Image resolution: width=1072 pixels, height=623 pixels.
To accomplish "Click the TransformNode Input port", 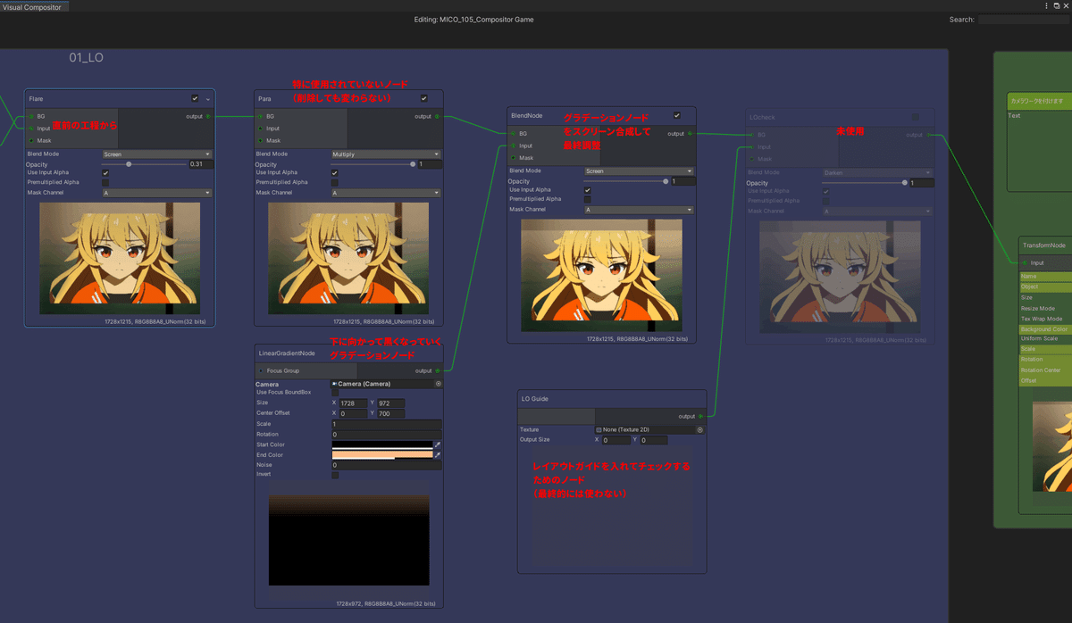I will point(1025,262).
